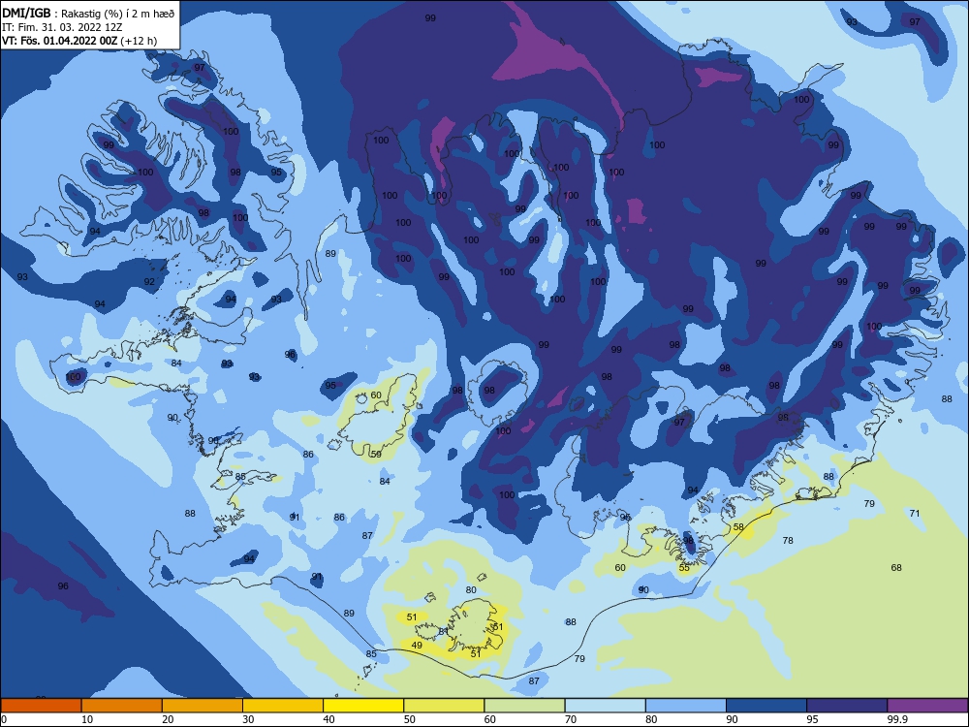The image size is (969, 727).
Task: Click the '68' humidity value on the map
Action: tap(896, 567)
